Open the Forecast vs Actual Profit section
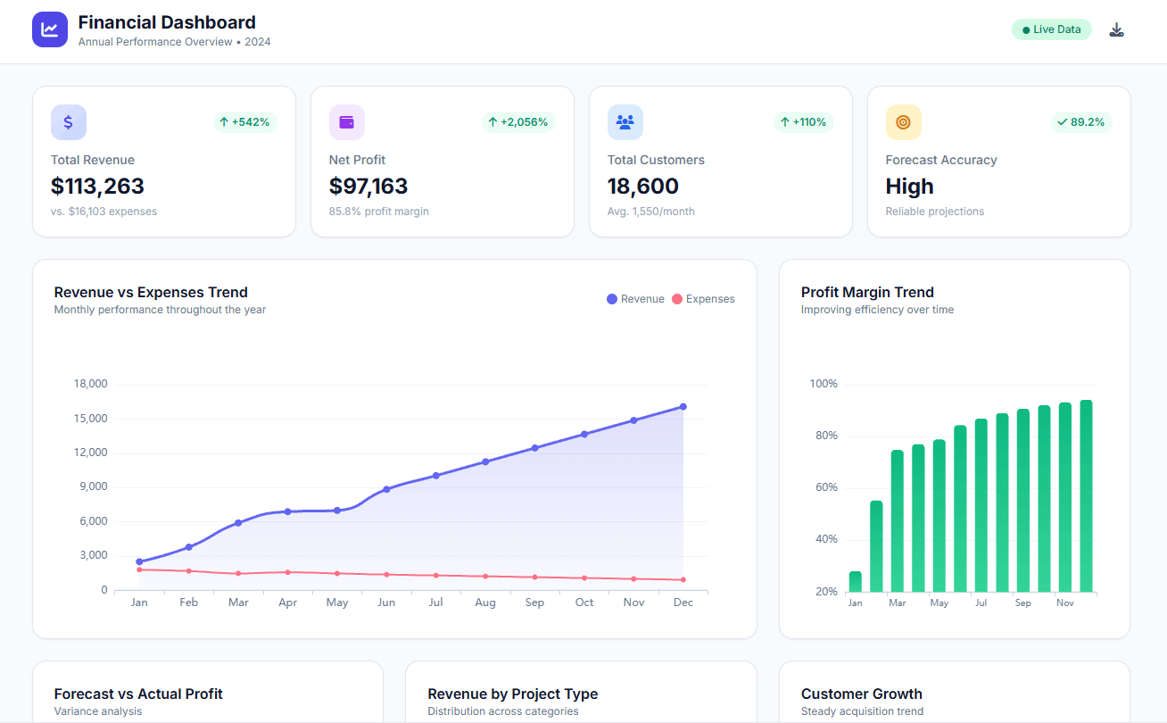The image size is (1167, 723). 137,694
